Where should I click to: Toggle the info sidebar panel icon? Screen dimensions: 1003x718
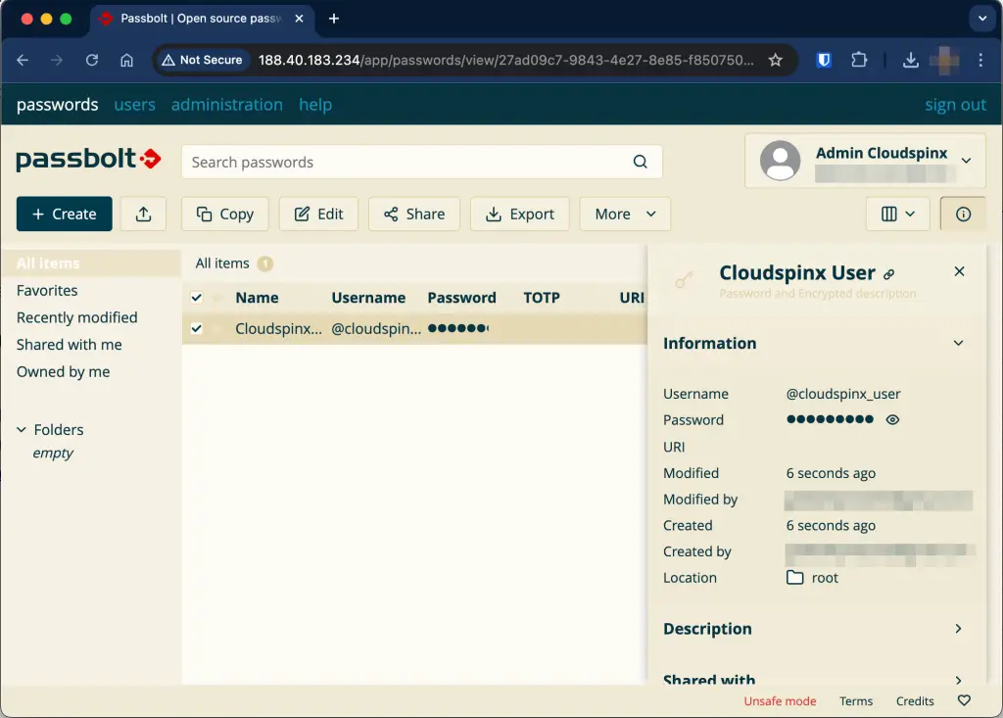click(x=962, y=214)
